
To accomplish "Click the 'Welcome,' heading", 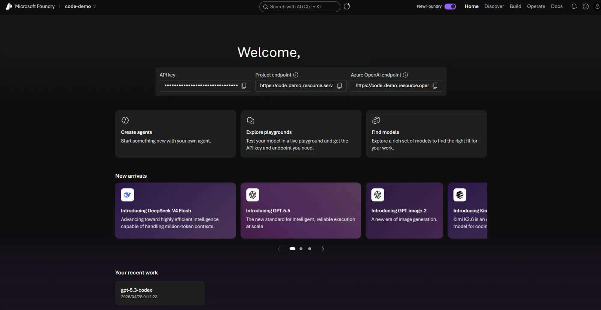I will coord(269,53).
